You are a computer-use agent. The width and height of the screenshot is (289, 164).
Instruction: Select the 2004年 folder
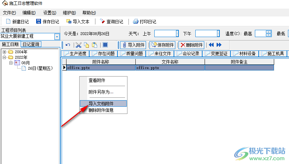18,52
